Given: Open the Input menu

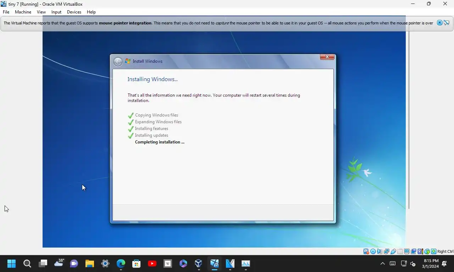Looking at the screenshot, I should 56,12.
